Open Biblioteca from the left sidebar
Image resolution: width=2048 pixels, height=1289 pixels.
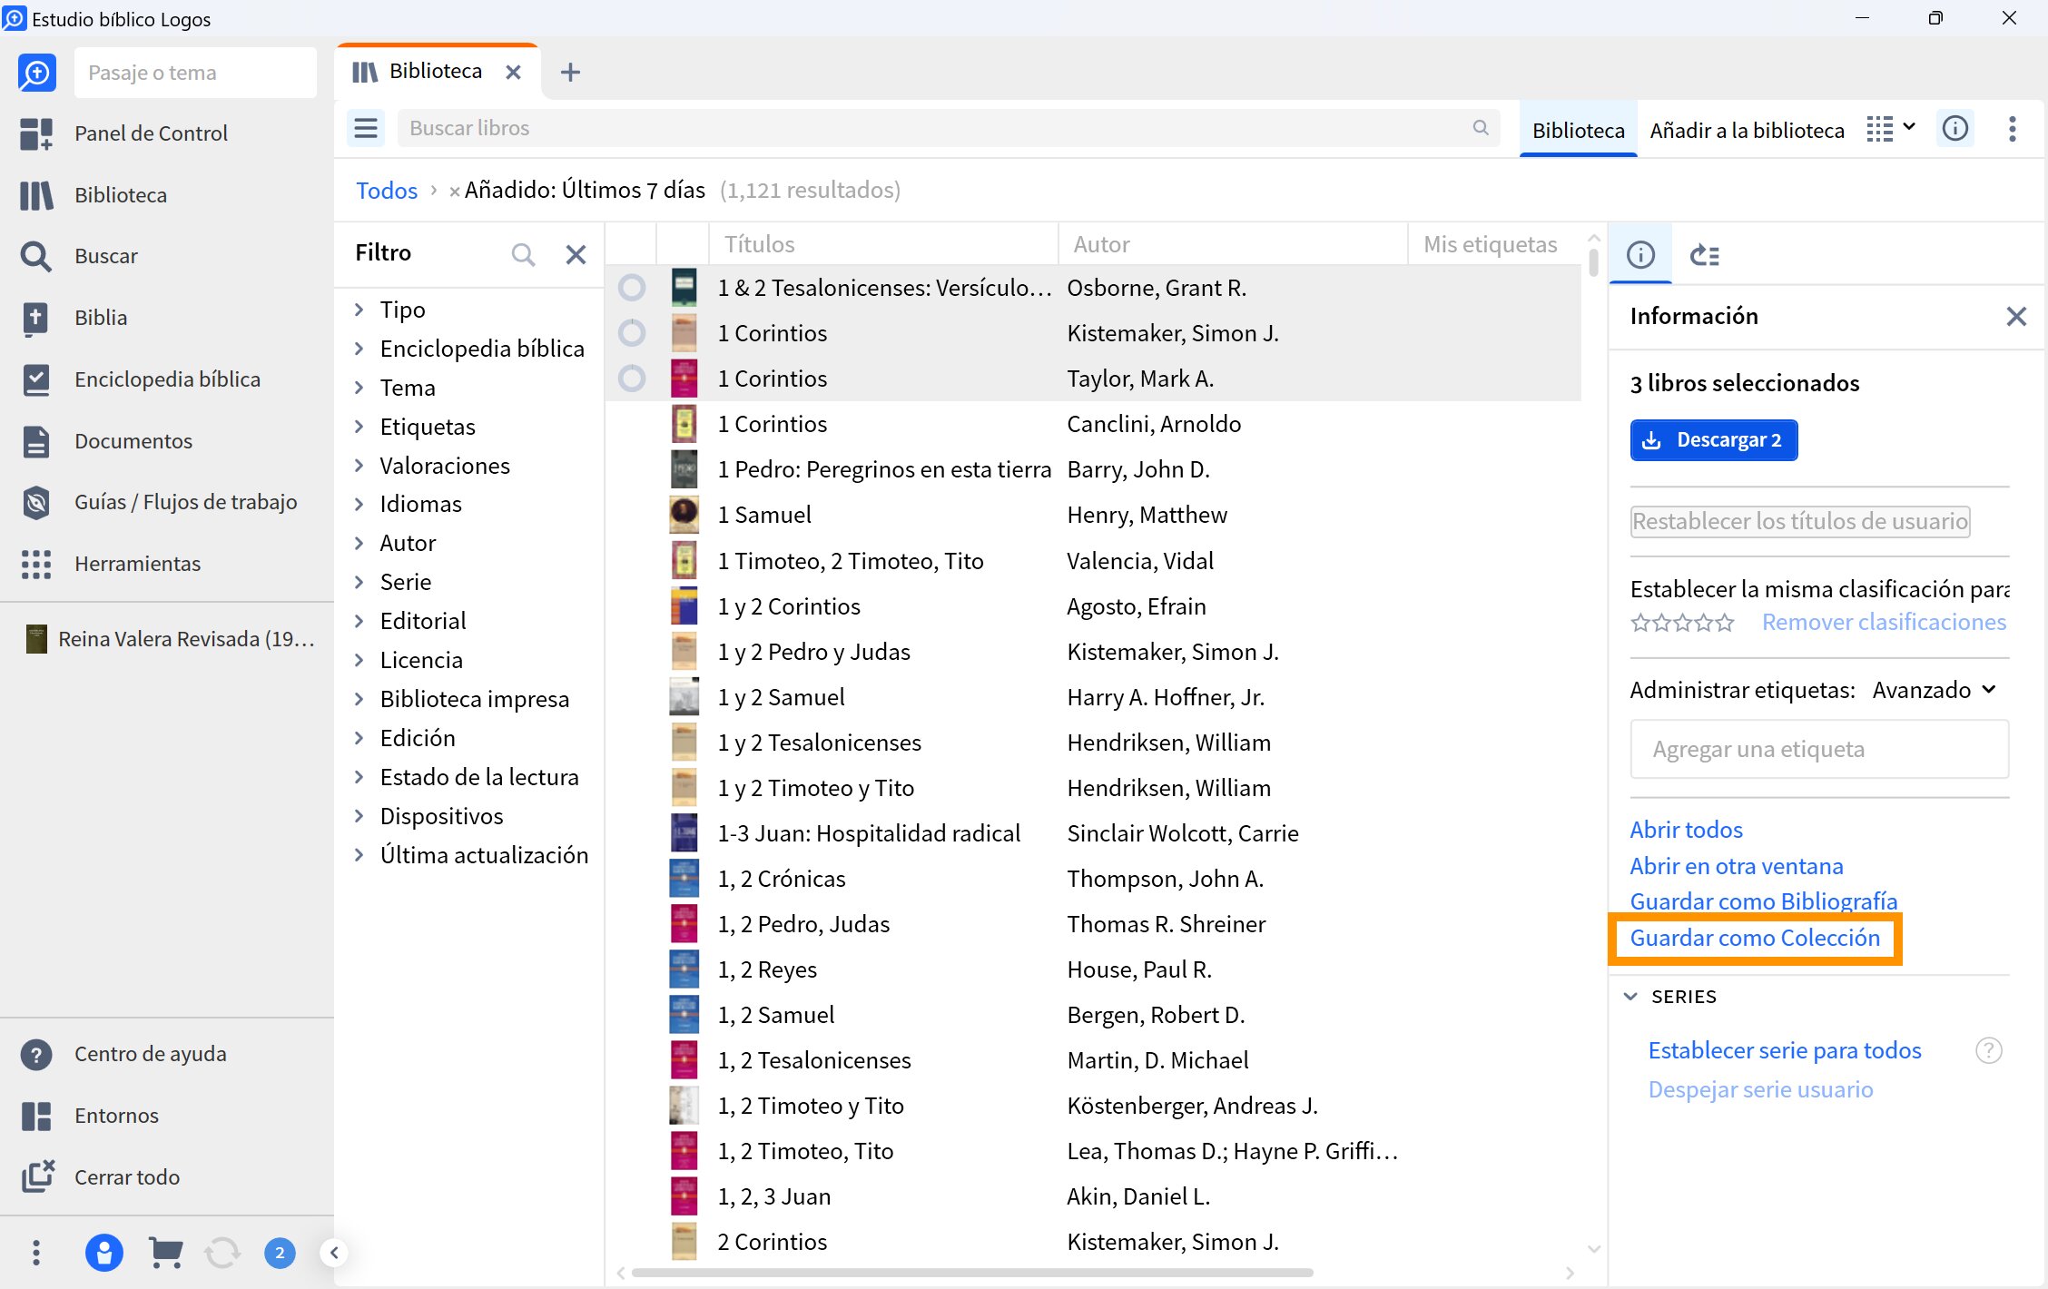click(121, 195)
